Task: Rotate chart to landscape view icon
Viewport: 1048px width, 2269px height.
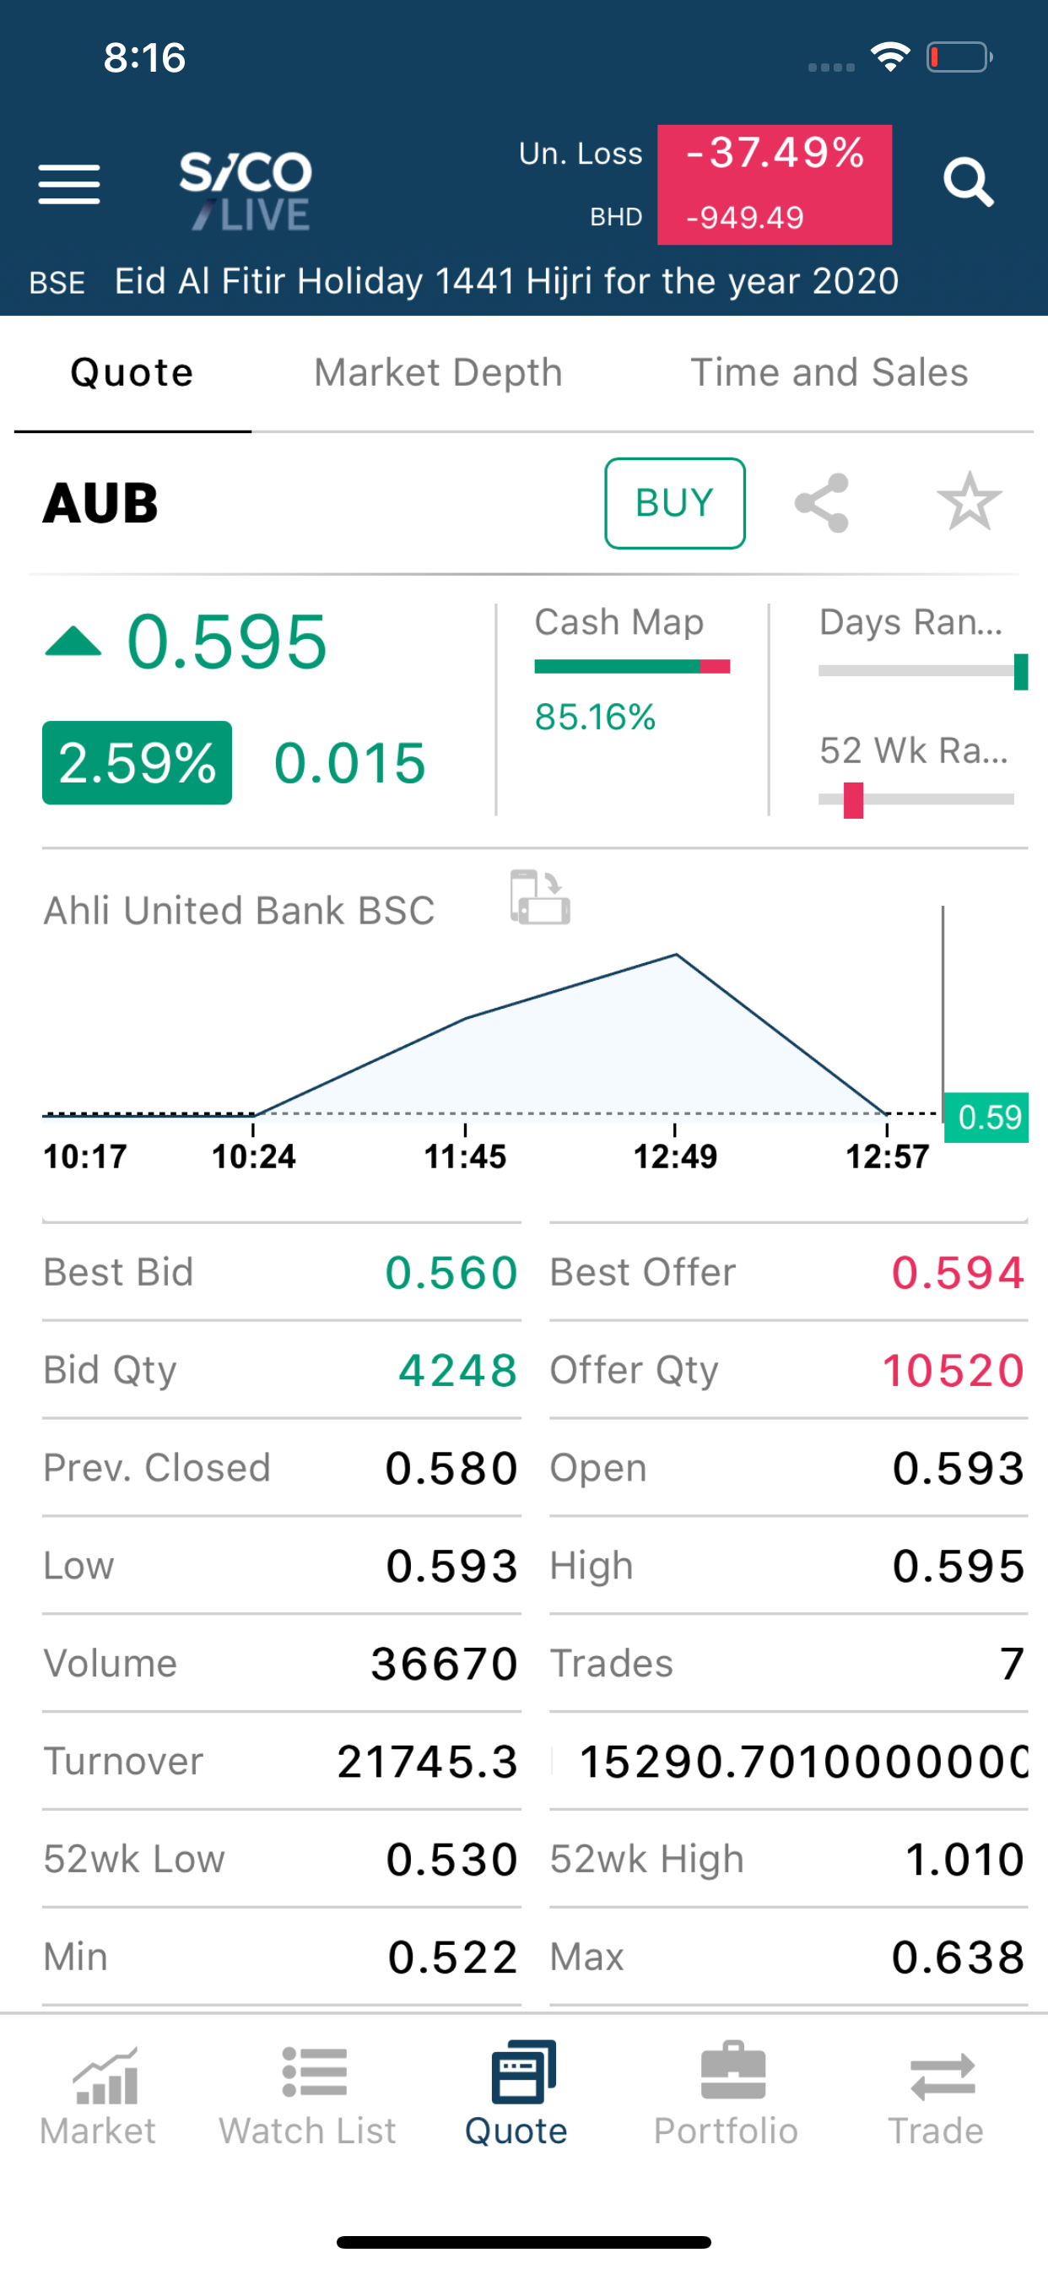Action: 540,897
